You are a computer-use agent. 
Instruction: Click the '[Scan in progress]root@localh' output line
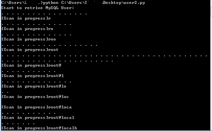(x=39, y=128)
